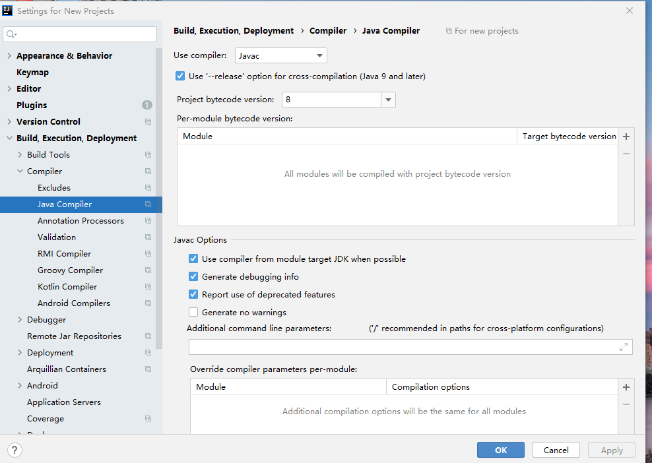This screenshot has width=652, height=463.
Task: Open help with the question mark icon
Action: click(15, 450)
